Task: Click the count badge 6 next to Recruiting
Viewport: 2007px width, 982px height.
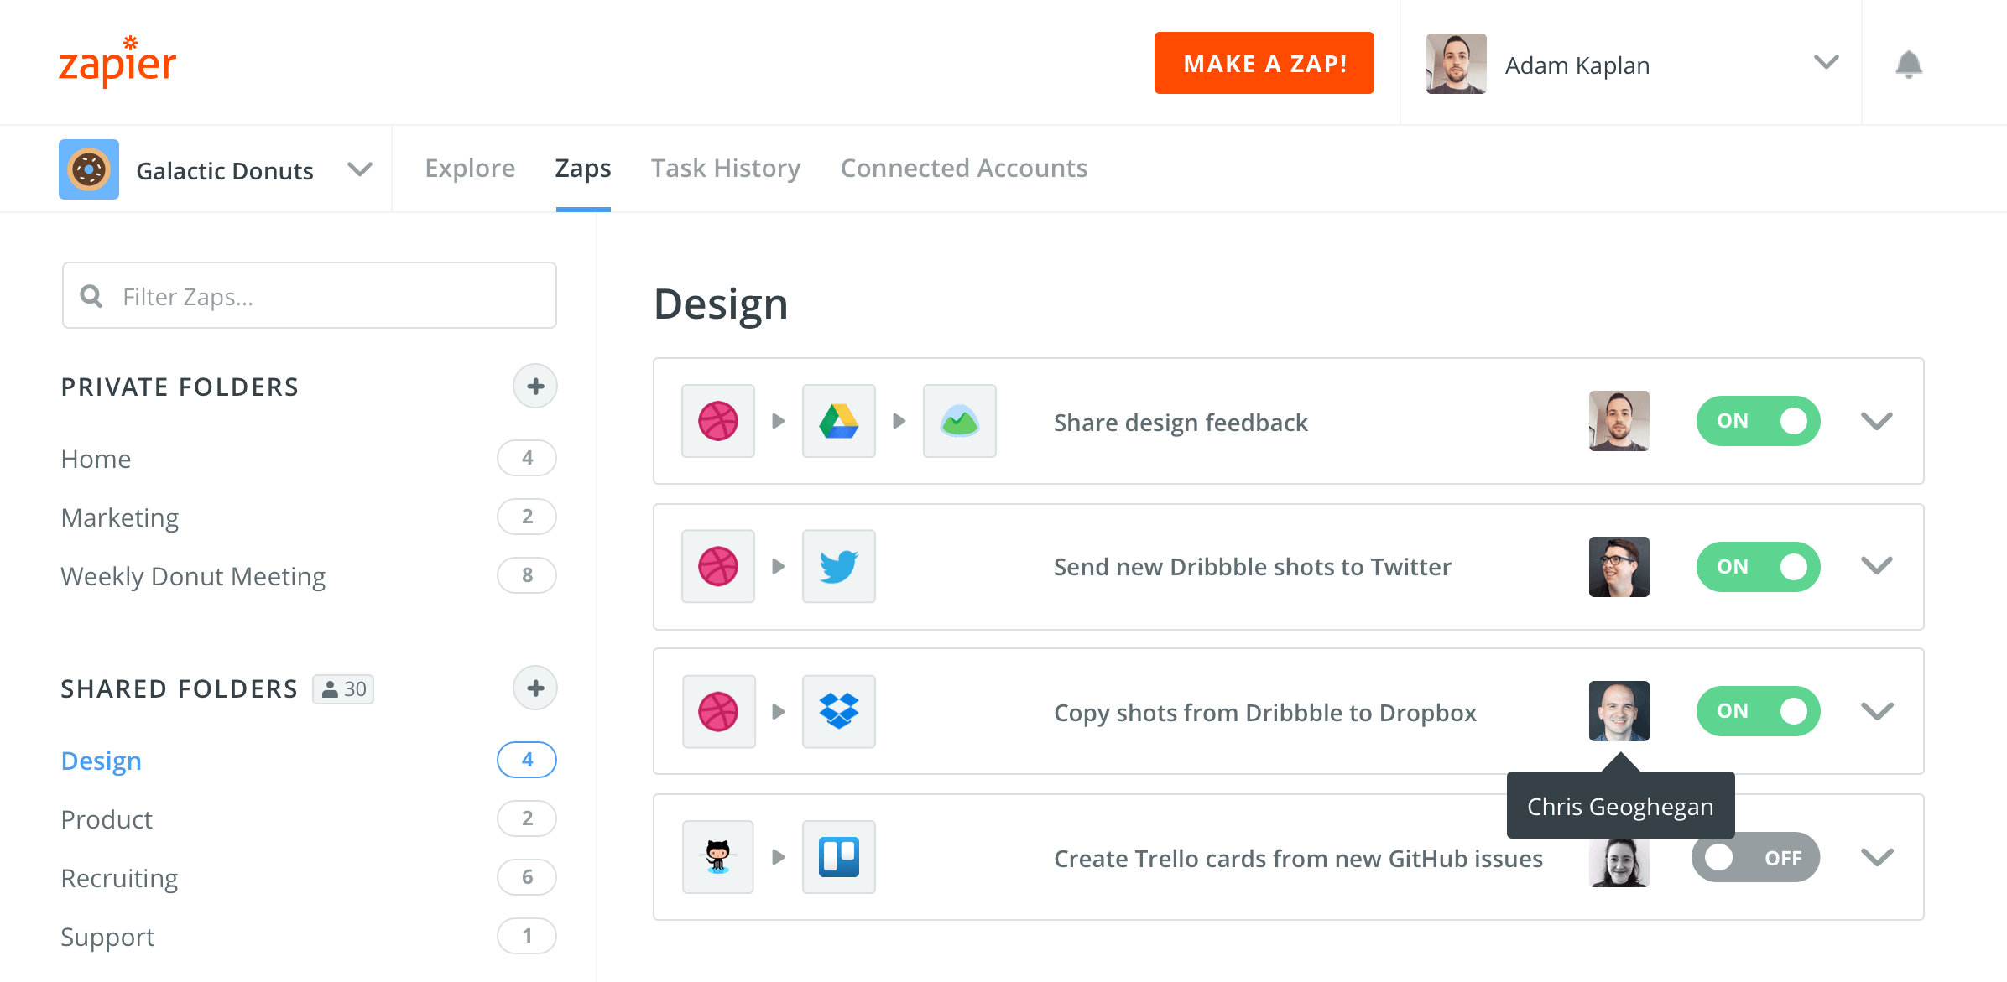Action: 527,877
